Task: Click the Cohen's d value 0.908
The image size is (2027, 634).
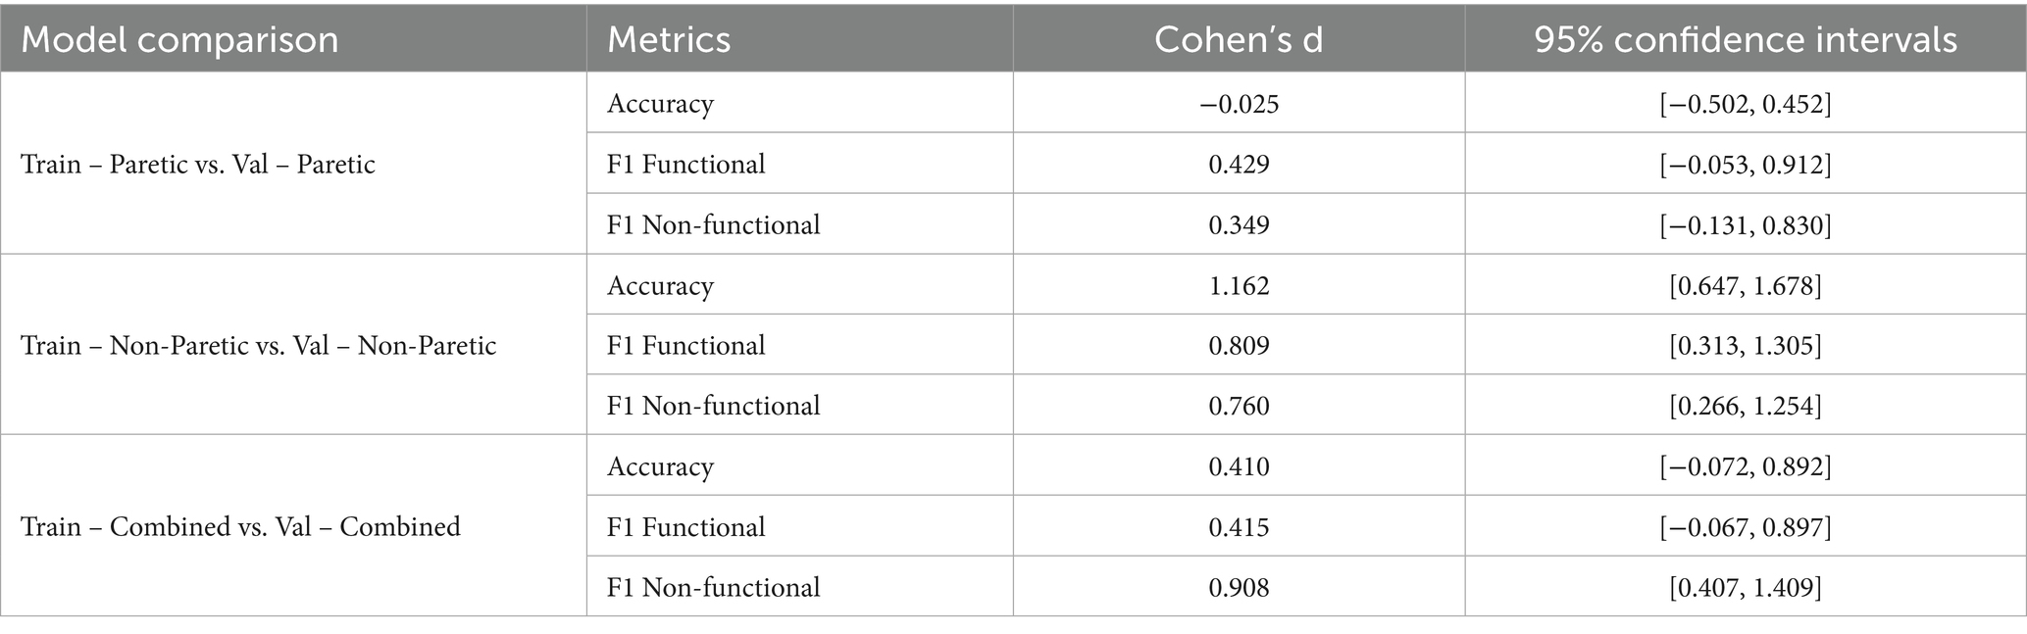Action: point(1239,588)
